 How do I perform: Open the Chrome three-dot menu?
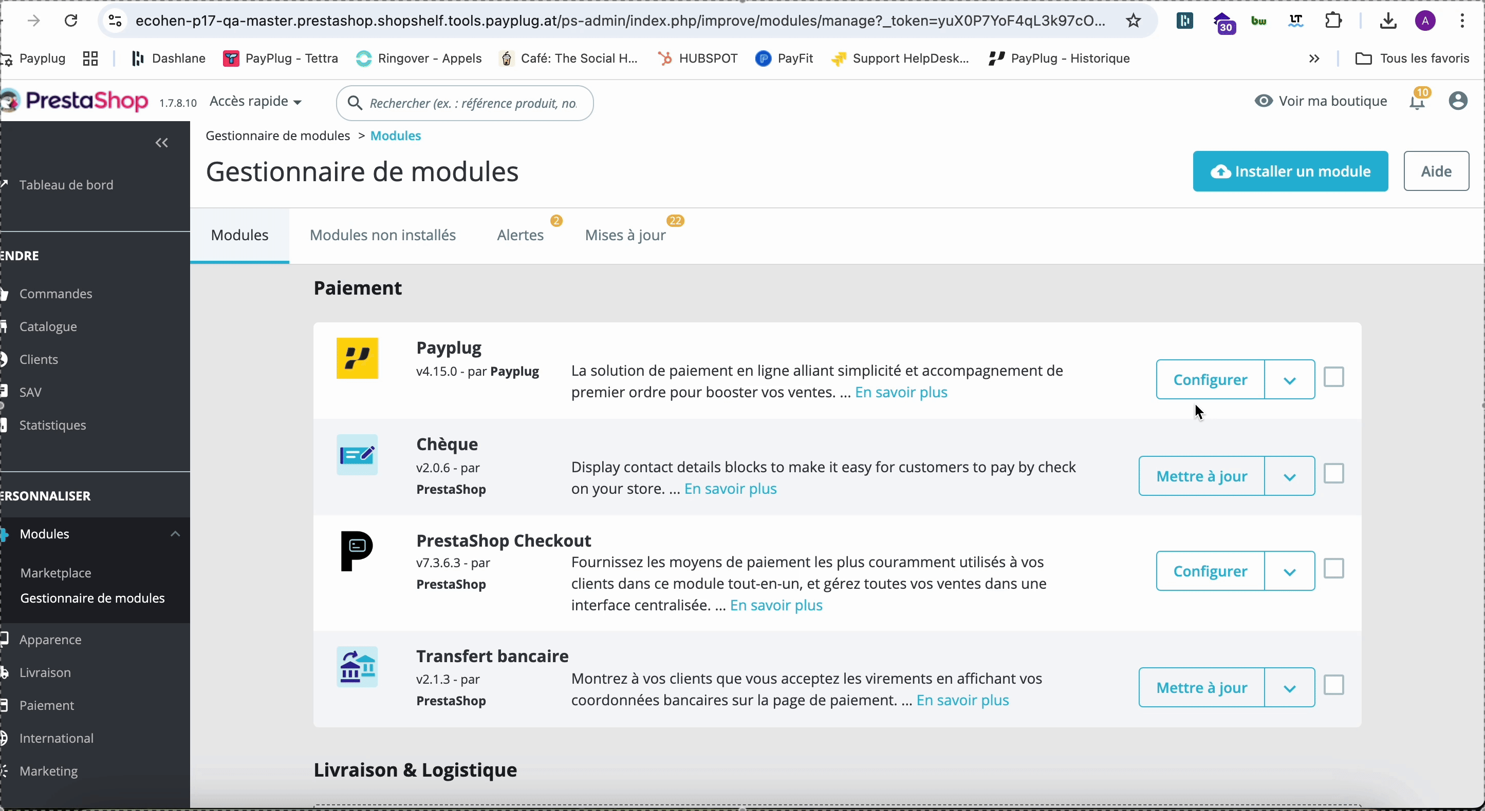(1462, 22)
